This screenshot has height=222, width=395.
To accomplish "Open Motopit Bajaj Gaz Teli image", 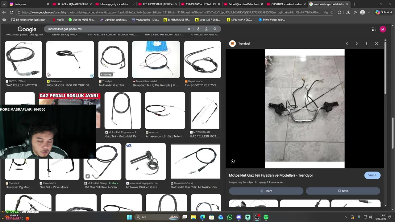I will click(156, 60).
